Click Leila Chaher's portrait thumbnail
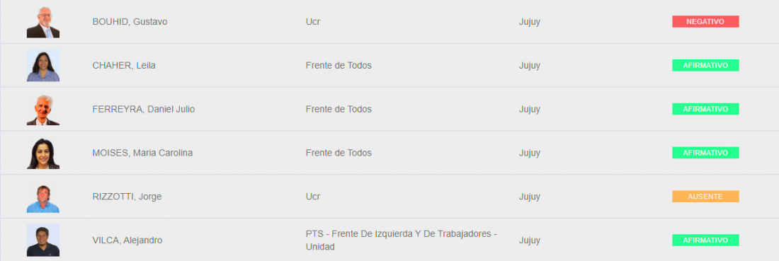The image size is (779, 261). click(x=43, y=66)
